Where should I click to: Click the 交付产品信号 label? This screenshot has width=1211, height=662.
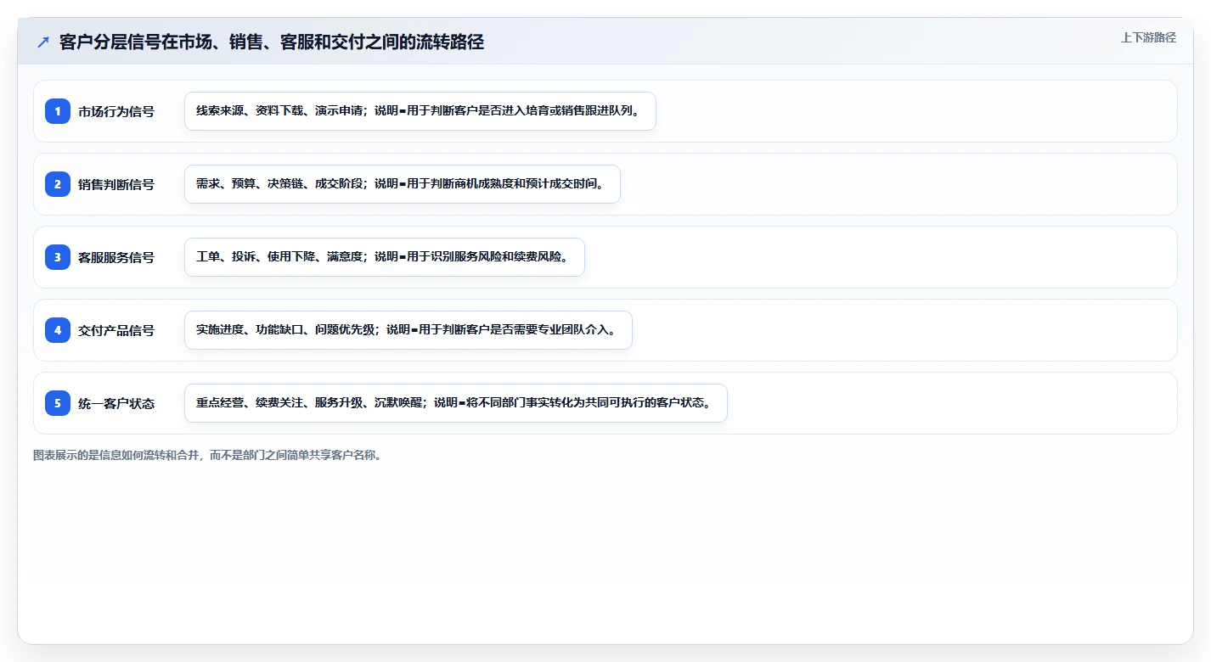(116, 330)
